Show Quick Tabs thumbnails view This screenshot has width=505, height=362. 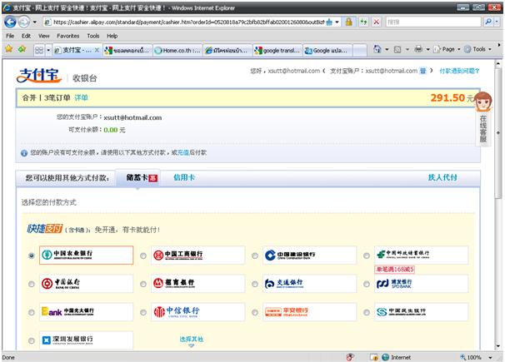click(39, 50)
